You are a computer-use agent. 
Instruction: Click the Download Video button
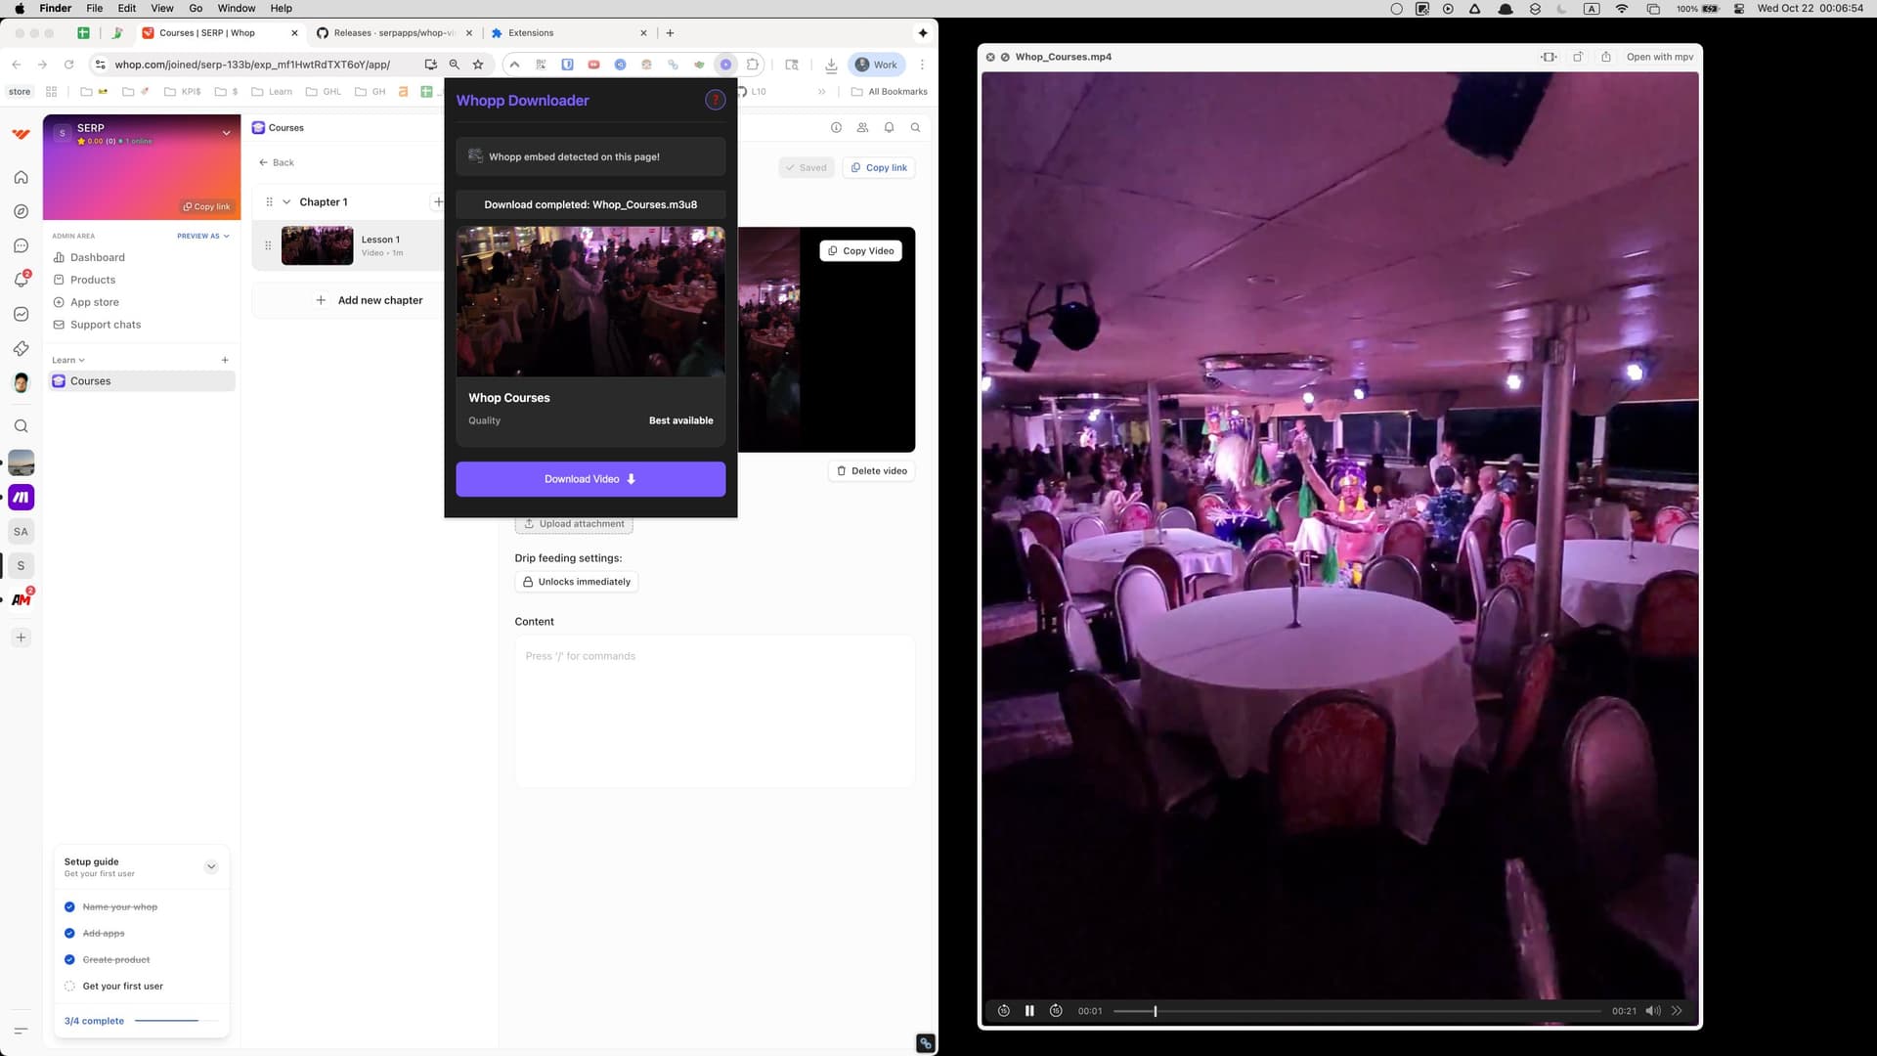tap(589, 479)
